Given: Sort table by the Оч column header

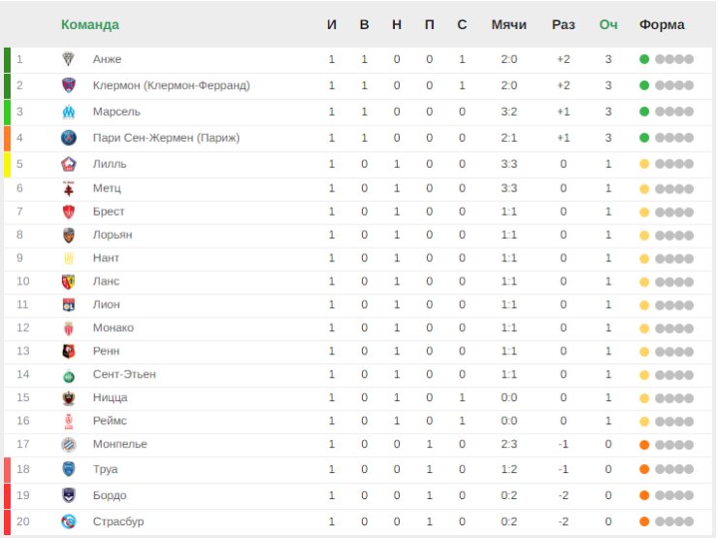Looking at the screenshot, I should pos(608,24).
